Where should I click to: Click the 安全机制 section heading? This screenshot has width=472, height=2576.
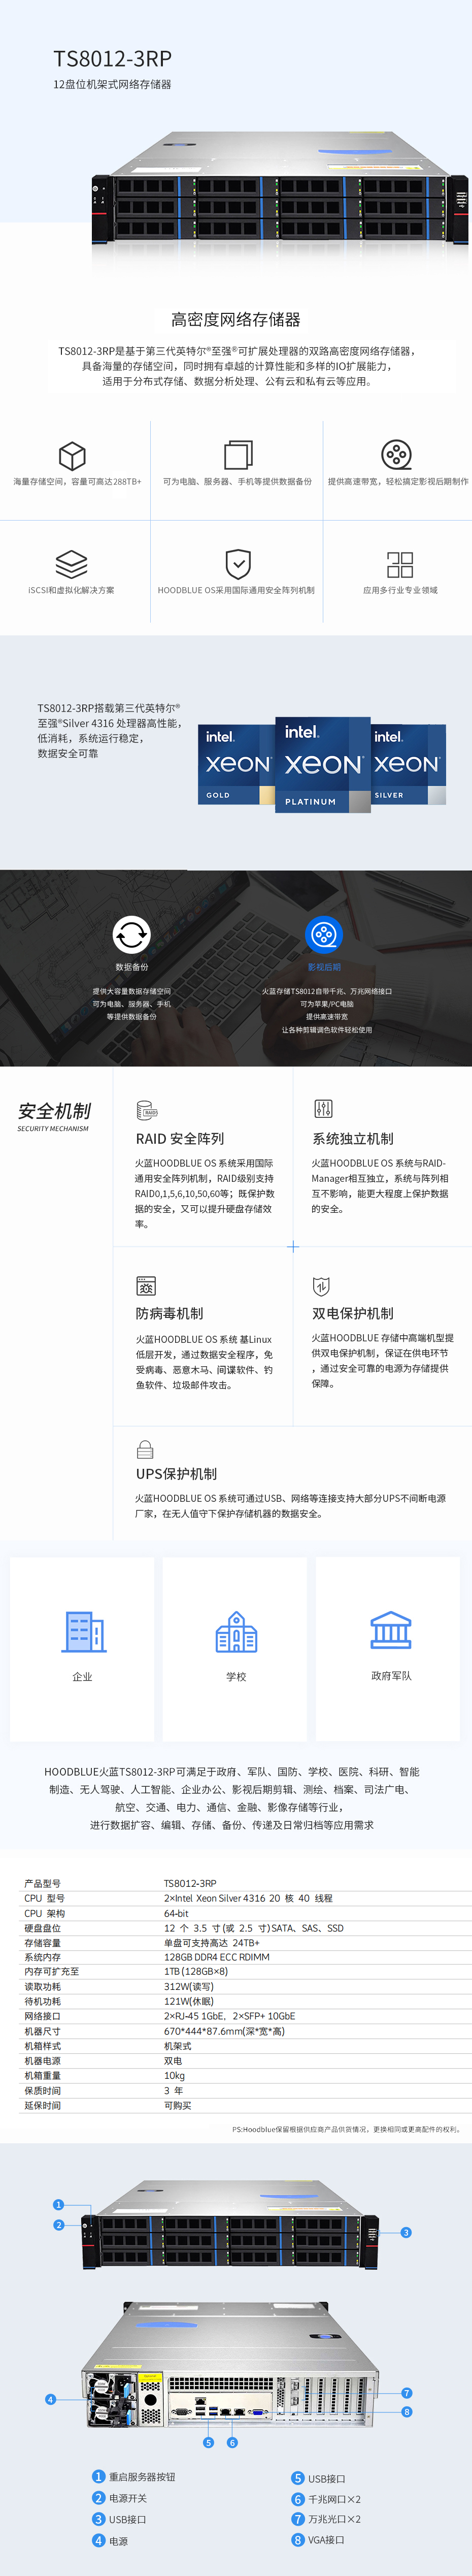tap(54, 1111)
